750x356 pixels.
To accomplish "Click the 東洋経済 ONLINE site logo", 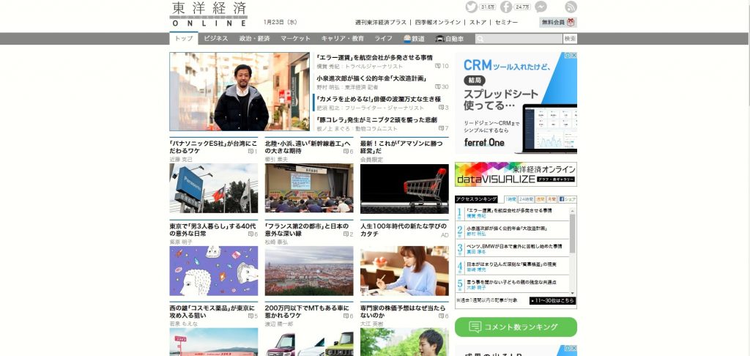I will point(209,15).
